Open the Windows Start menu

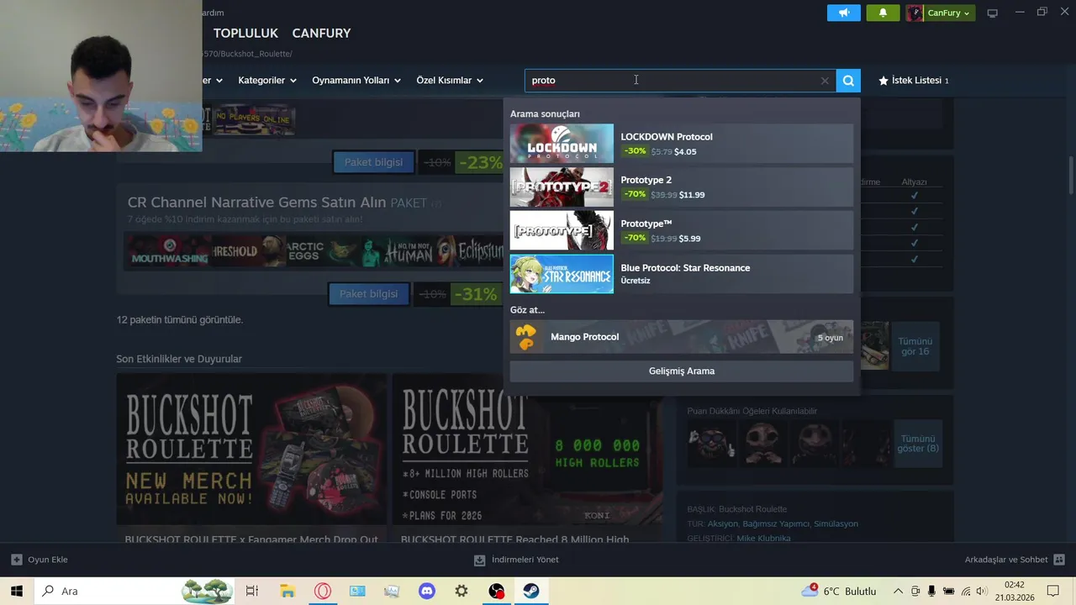[x=17, y=591]
